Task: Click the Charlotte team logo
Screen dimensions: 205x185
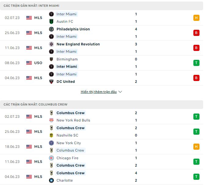Action: 51,180
